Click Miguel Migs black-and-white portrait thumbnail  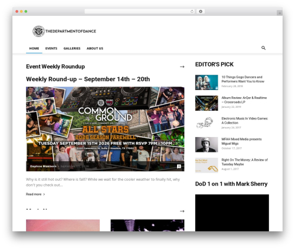tap(206, 145)
